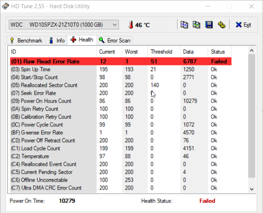Select the Calibration Retry Count row
The image size is (263, 213).
pyautogui.click(x=121, y=117)
